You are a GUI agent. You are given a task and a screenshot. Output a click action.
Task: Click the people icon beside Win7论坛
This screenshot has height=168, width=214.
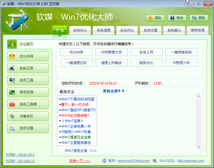pos(155,161)
